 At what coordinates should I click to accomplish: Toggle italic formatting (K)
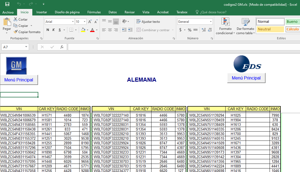pyautogui.click(x=53, y=30)
